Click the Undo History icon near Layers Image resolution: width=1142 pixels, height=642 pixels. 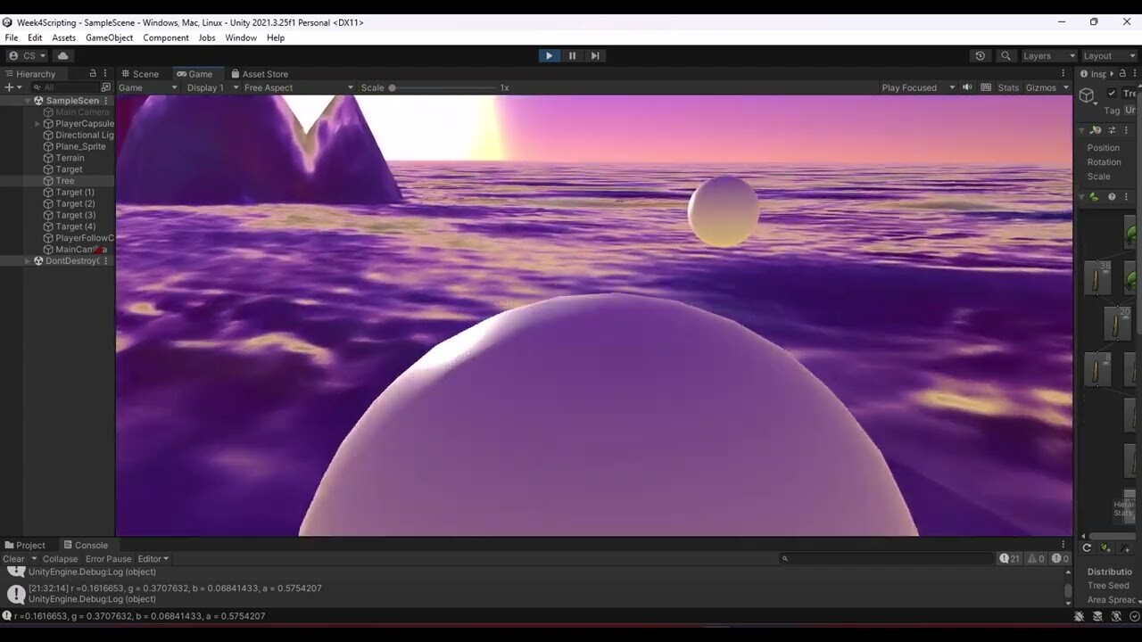pos(981,55)
